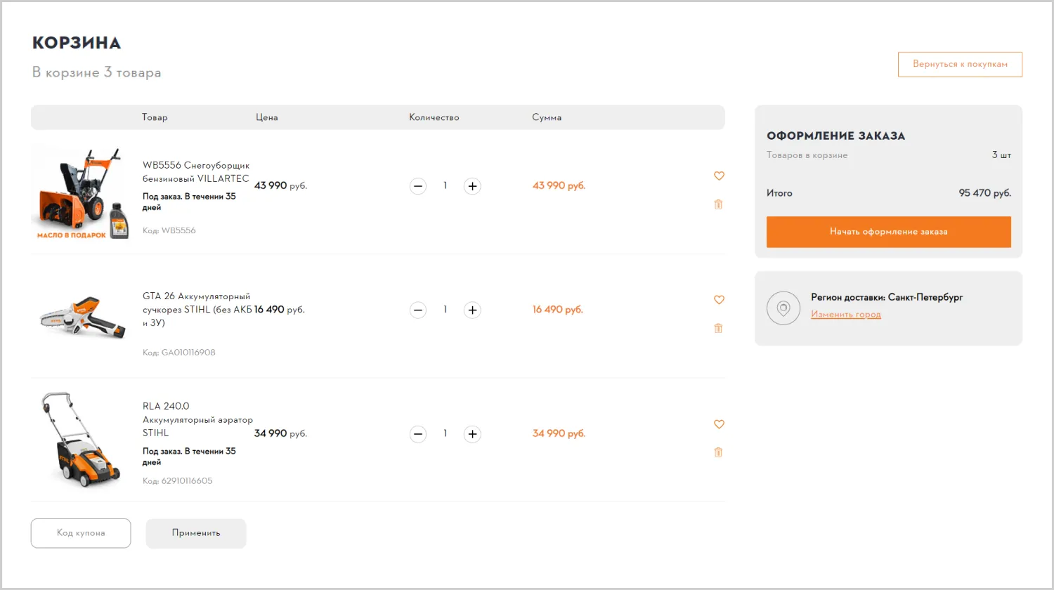This screenshot has width=1054, height=590.
Task: Decrease quantity of GTA 26 pruner
Action: tap(418, 310)
